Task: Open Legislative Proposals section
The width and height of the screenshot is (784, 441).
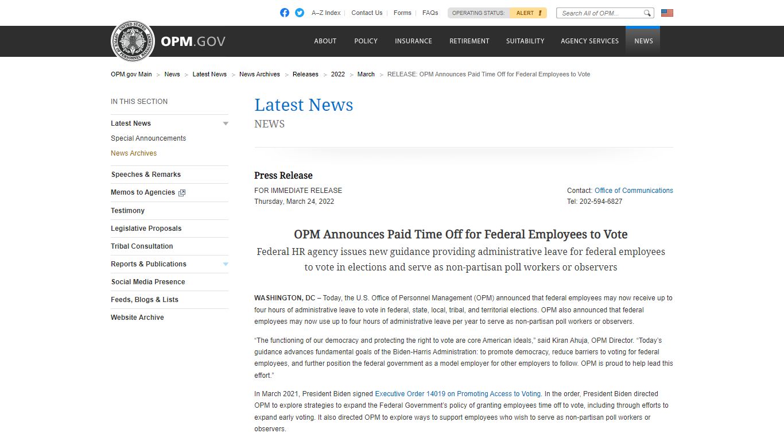Action: pyautogui.click(x=146, y=229)
